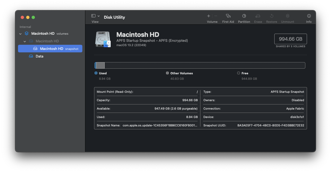
Task: Click the 8.94 GB value under Used
Action: pyautogui.click(x=105, y=79)
